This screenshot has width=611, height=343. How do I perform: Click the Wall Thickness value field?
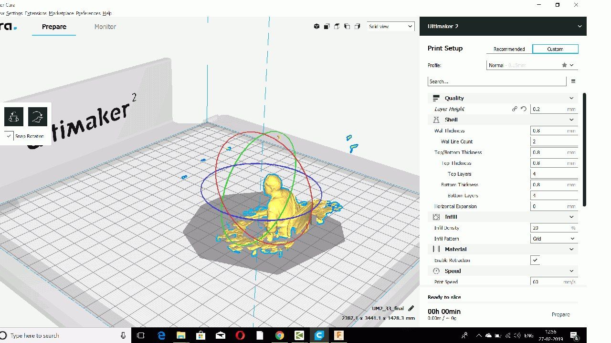[554, 131]
